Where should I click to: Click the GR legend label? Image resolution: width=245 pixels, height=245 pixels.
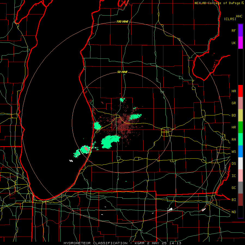[234, 103]
